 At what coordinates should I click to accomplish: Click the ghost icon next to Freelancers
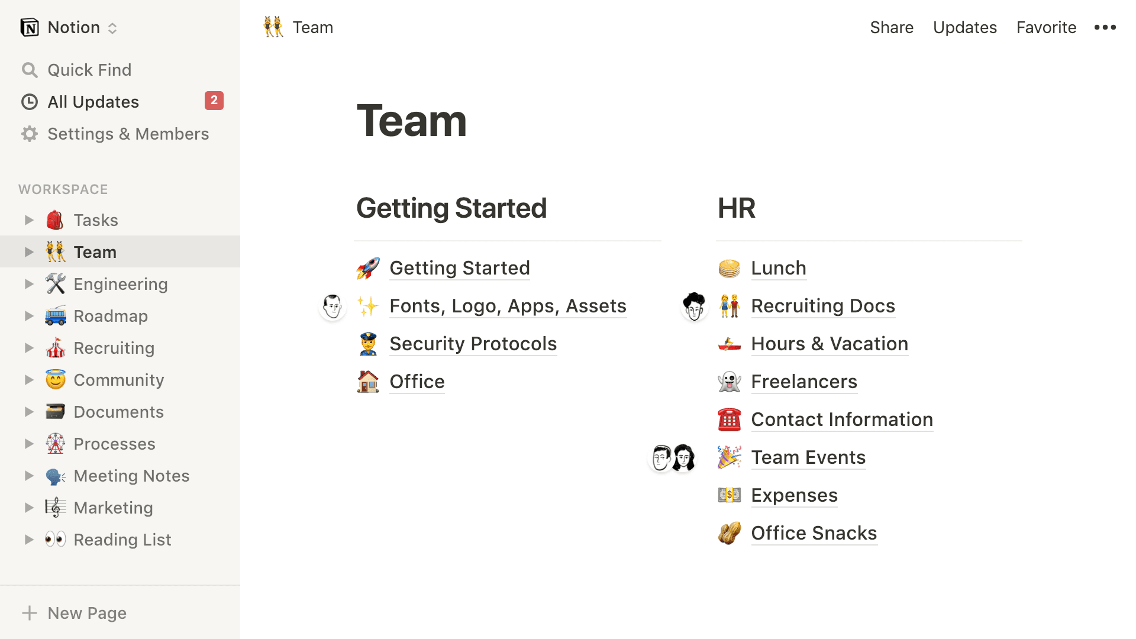[x=730, y=382]
